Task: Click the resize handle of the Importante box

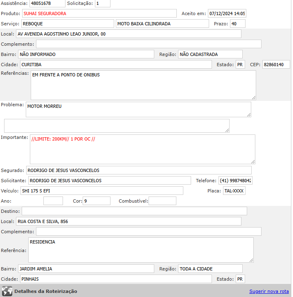Action: pyautogui.click(x=253, y=162)
